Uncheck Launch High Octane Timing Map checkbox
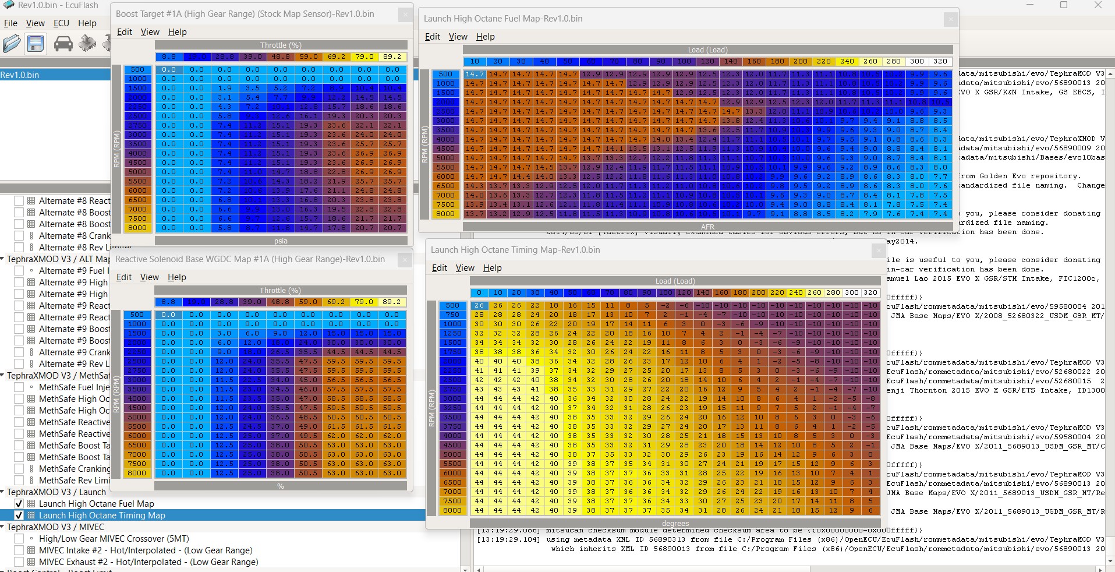Screen dimensions: 1115x572 pyautogui.click(x=19, y=515)
